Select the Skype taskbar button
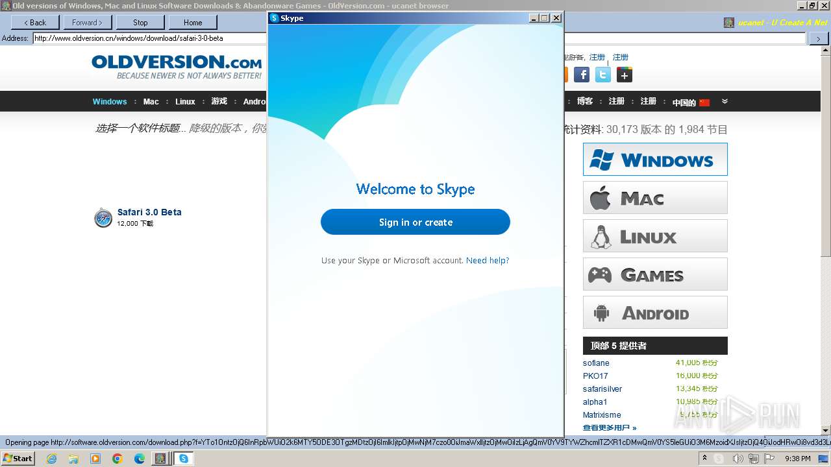Screen dimensions: 831x467 184,459
